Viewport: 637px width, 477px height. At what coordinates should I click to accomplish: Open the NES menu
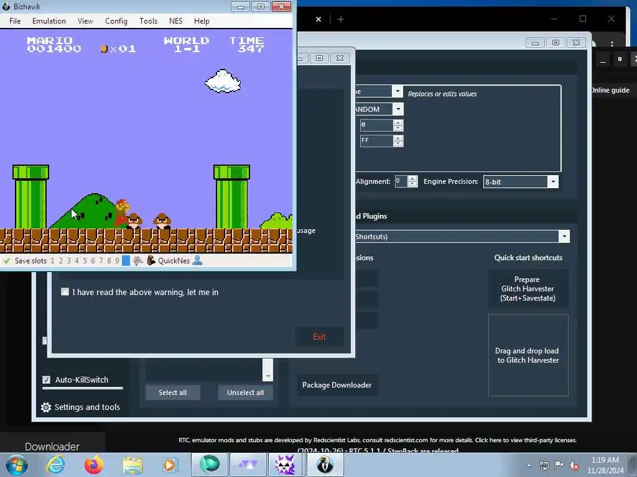click(x=175, y=20)
